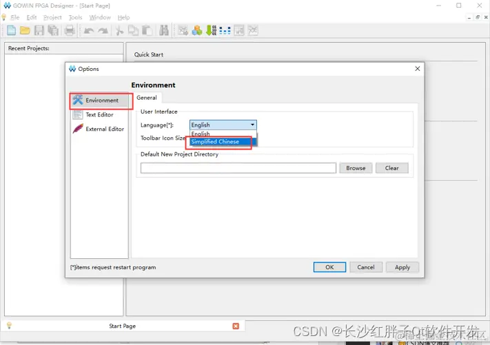
Task: Click the Paste clipboard icon
Action: [147, 30]
